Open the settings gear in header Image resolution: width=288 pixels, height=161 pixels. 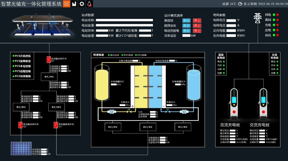click(x=82, y=4)
